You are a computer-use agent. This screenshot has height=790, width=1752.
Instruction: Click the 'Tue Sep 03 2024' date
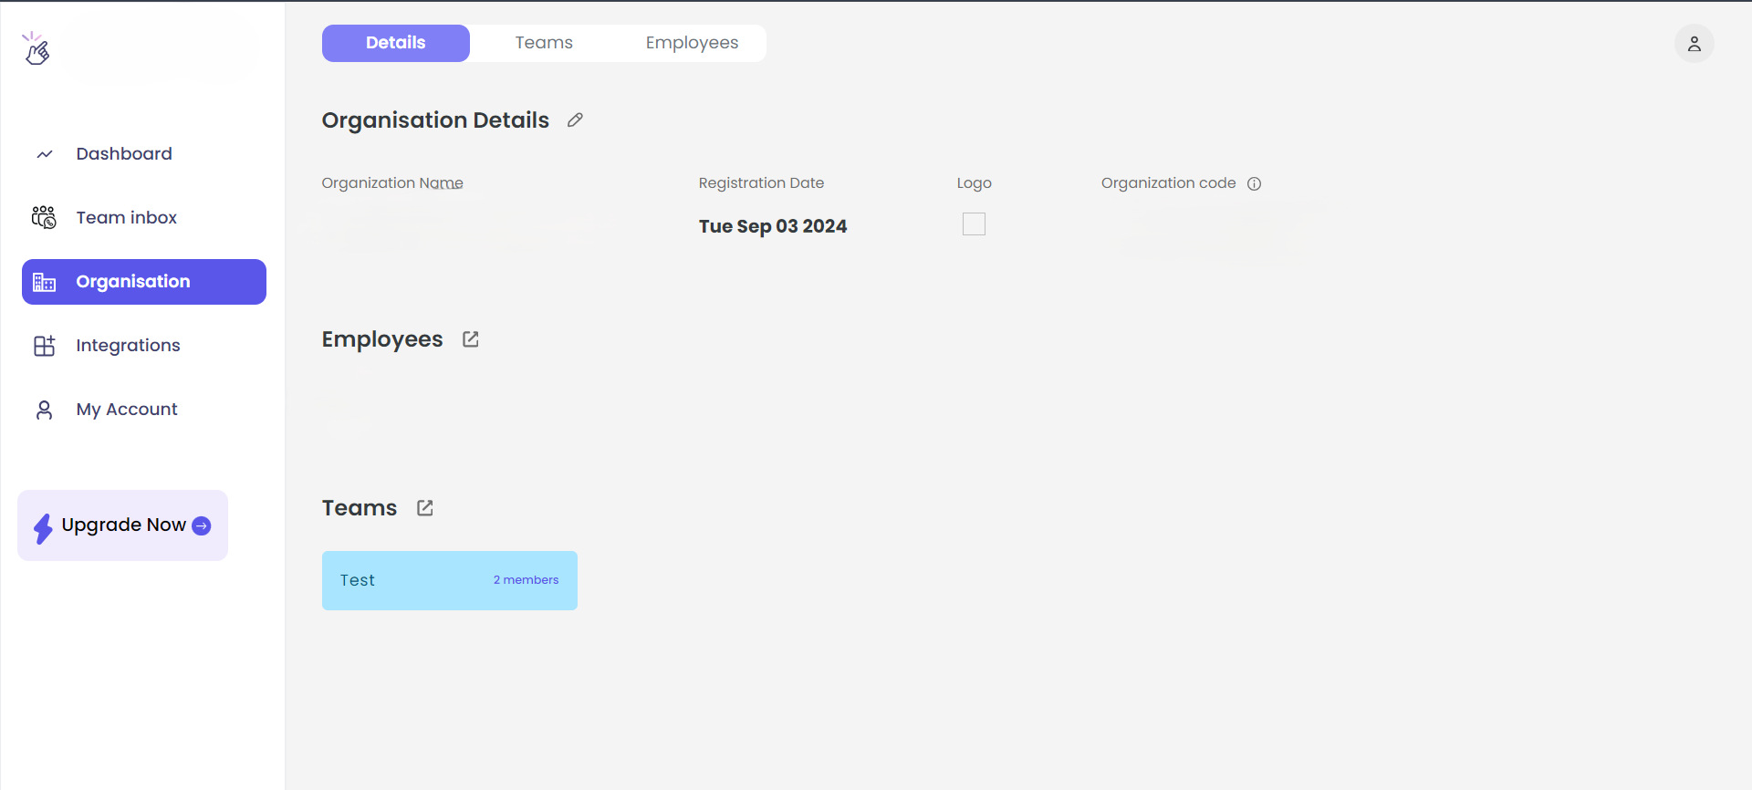pyautogui.click(x=773, y=226)
